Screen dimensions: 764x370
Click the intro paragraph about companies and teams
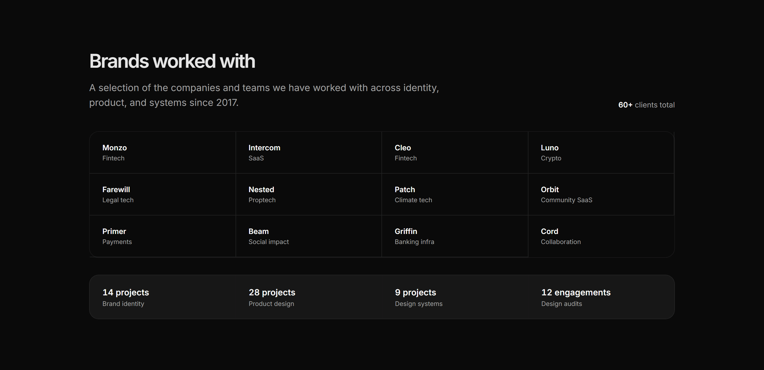[264, 95]
